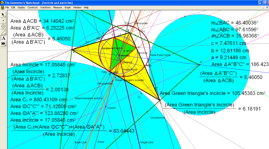Expand the Transform menu
The height and width of the screenshot is (149, 269).
(45, 7)
